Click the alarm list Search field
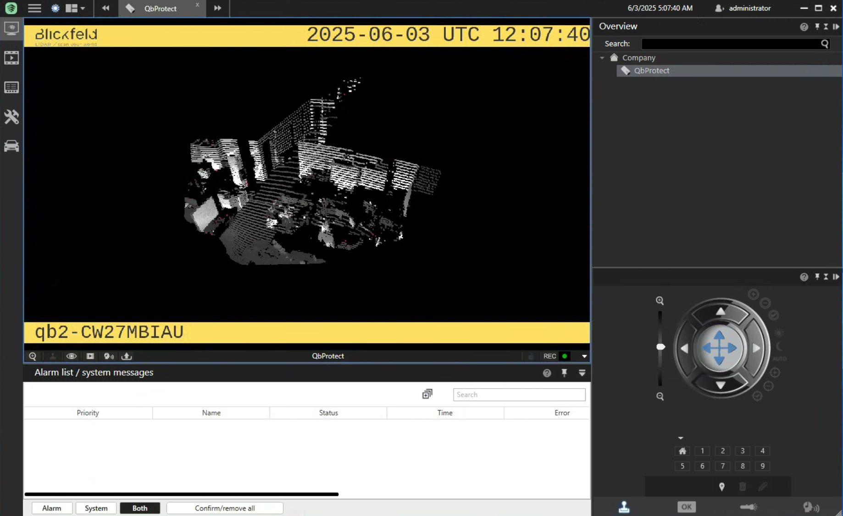 point(519,394)
